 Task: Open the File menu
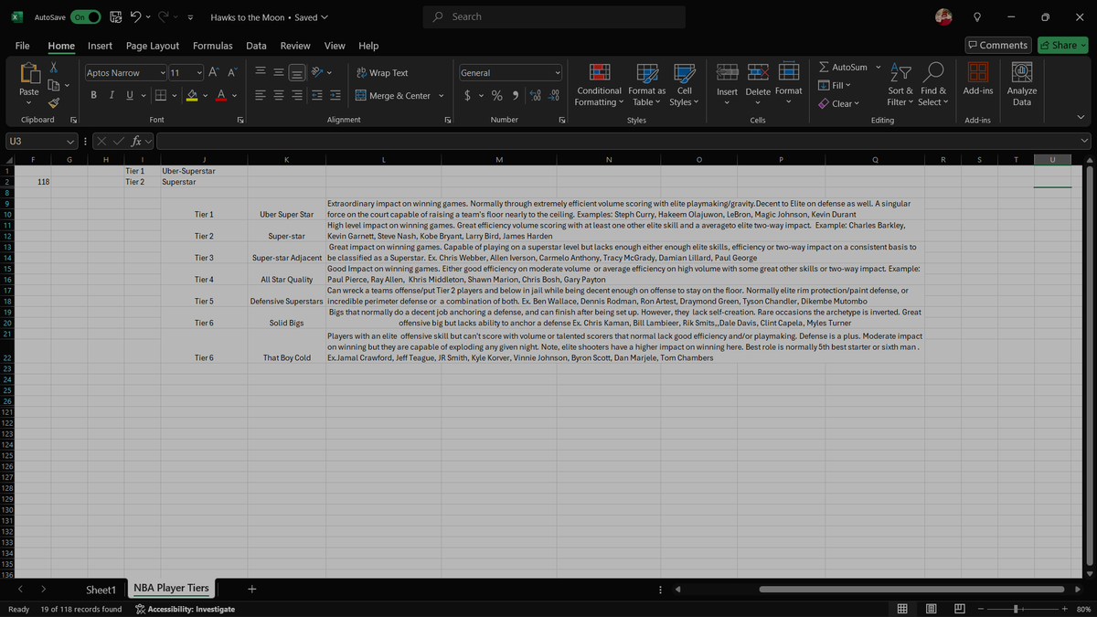tap(22, 46)
